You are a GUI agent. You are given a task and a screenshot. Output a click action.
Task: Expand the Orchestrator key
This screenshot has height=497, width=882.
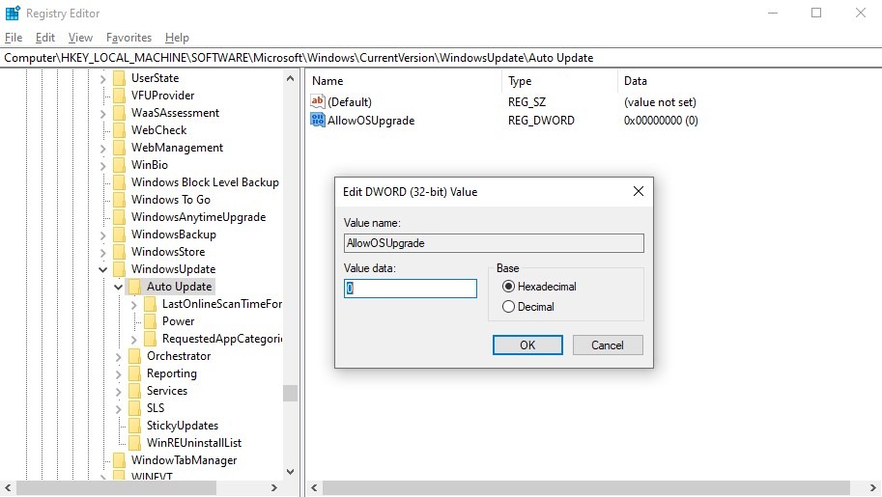(118, 358)
